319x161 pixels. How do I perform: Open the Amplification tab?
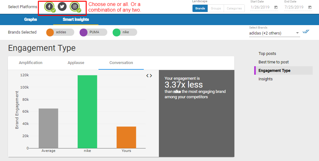pos(31,63)
